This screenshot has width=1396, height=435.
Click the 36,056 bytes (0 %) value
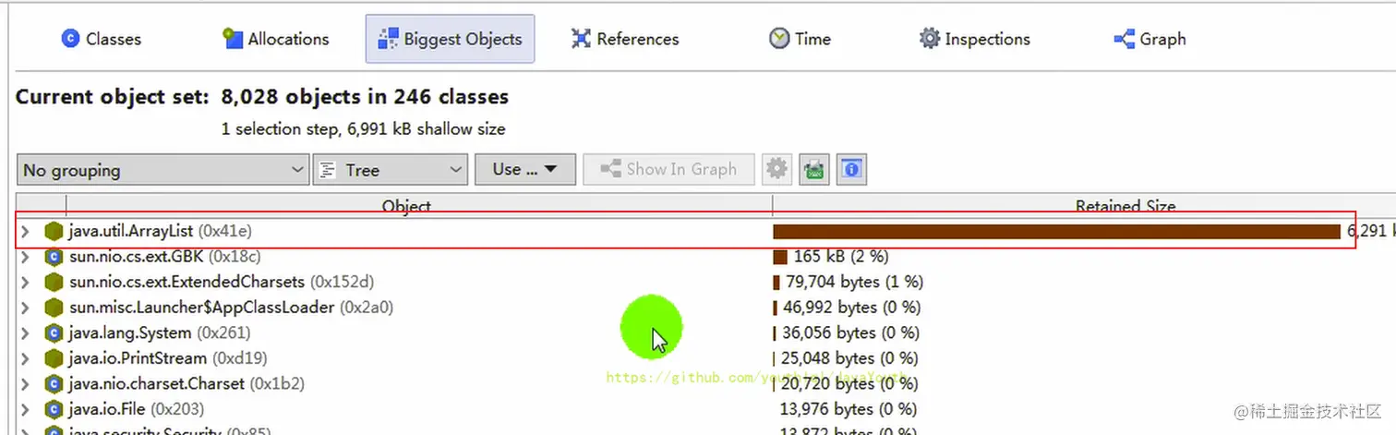click(849, 332)
